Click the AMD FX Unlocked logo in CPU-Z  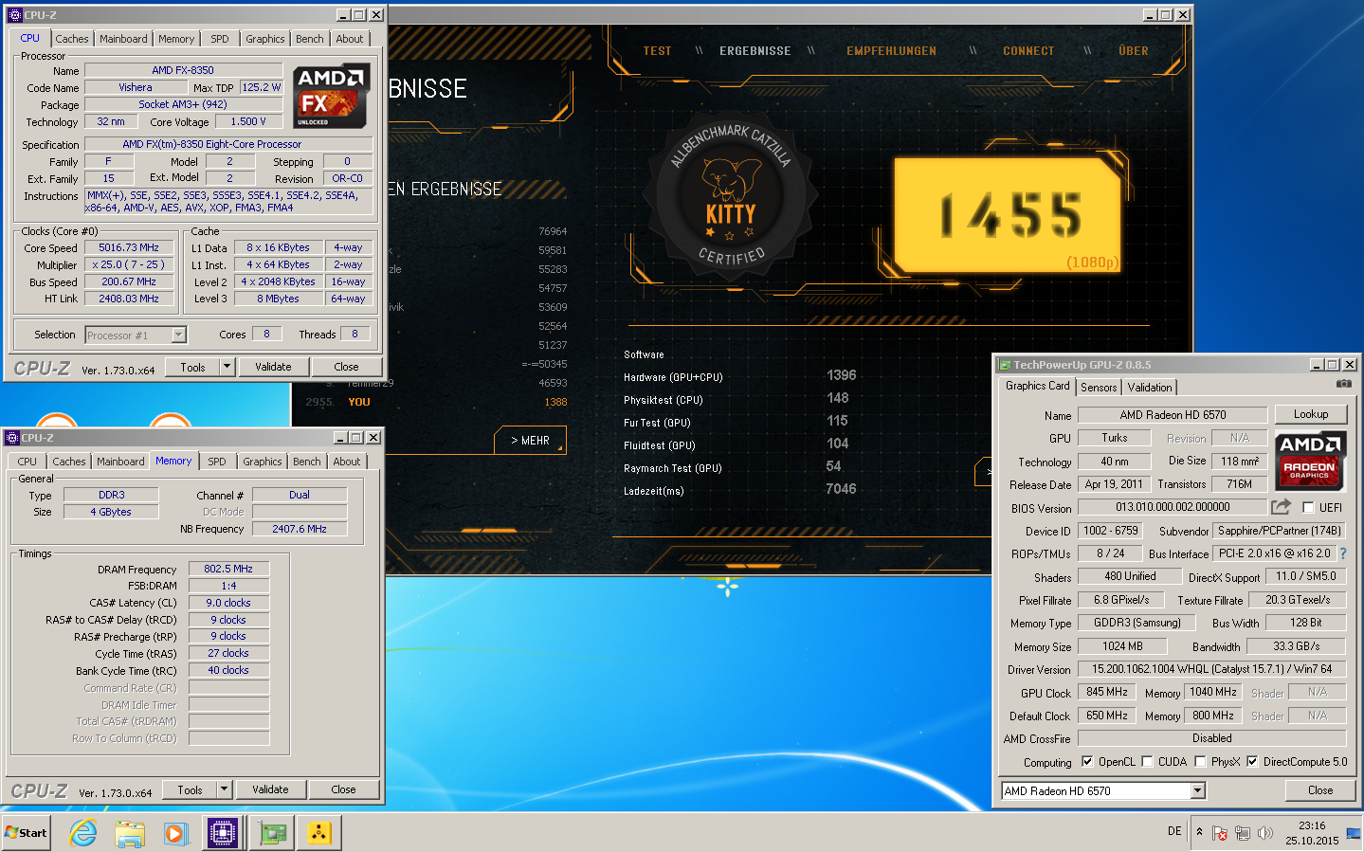tap(330, 97)
